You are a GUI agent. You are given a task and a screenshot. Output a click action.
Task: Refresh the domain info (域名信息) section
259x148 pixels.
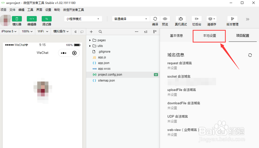[250, 55]
